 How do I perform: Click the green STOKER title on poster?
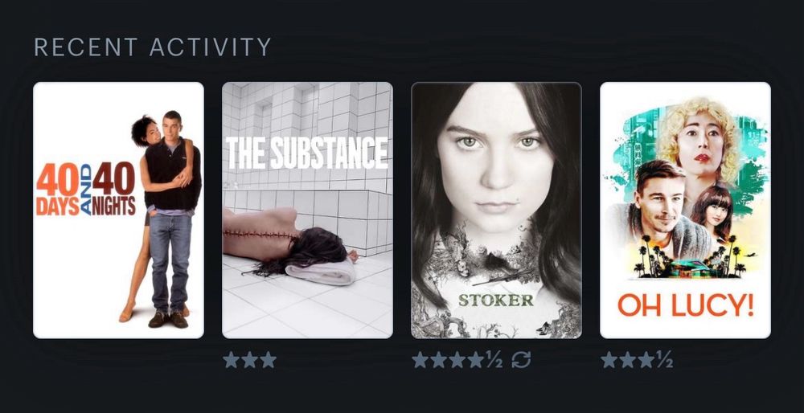pyautogui.click(x=496, y=300)
